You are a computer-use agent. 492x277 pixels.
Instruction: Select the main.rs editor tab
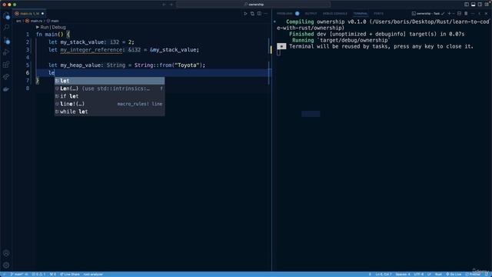[29, 14]
